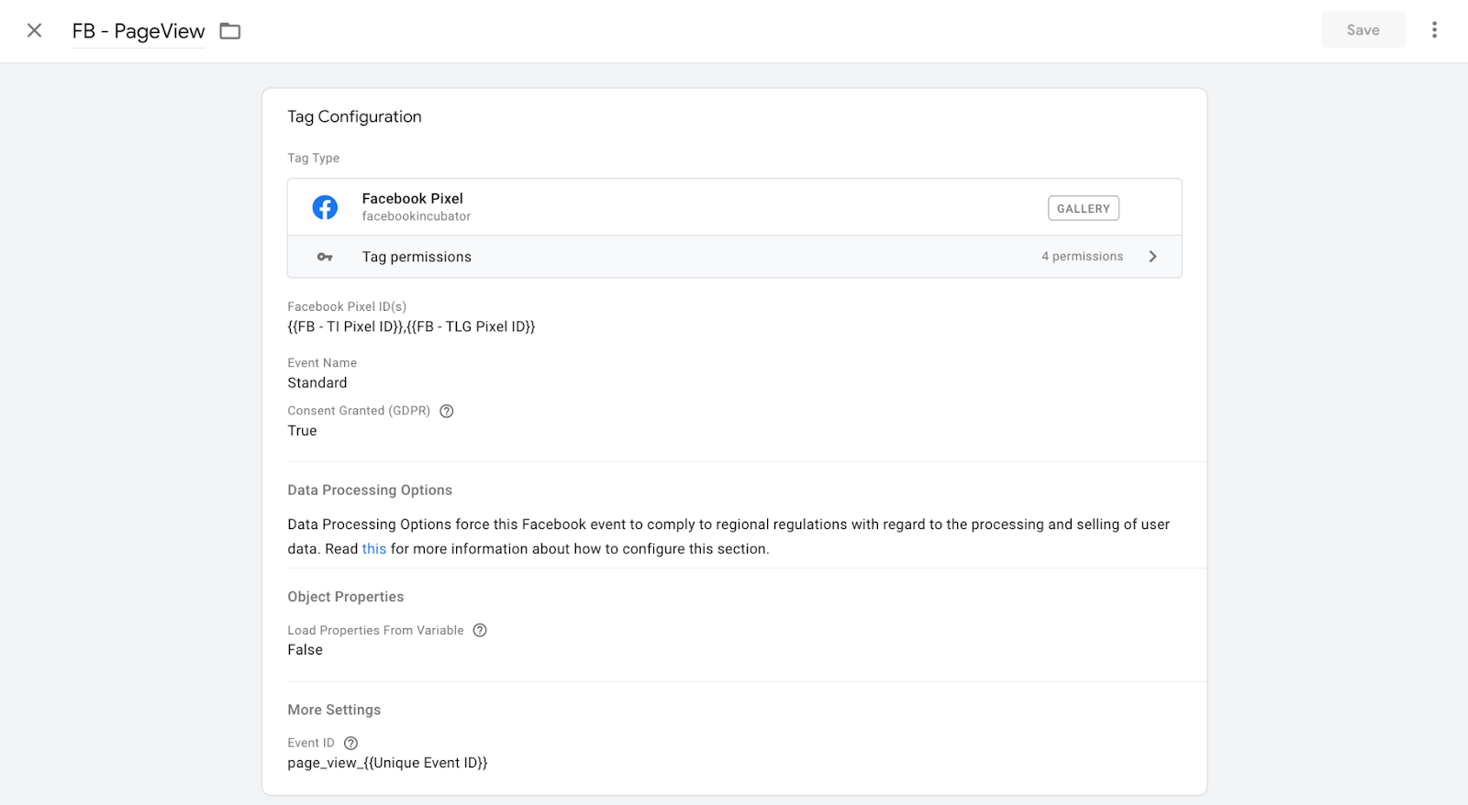Viewport: 1468px width, 805px height.
Task: Edit the tag name FB - PageView
Action: pyautogui.click(x=139, y=31)
